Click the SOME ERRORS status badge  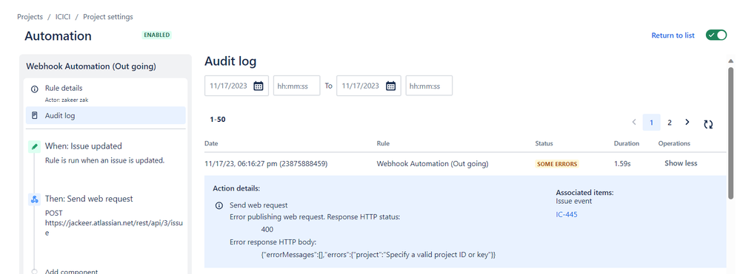[557, 164]
